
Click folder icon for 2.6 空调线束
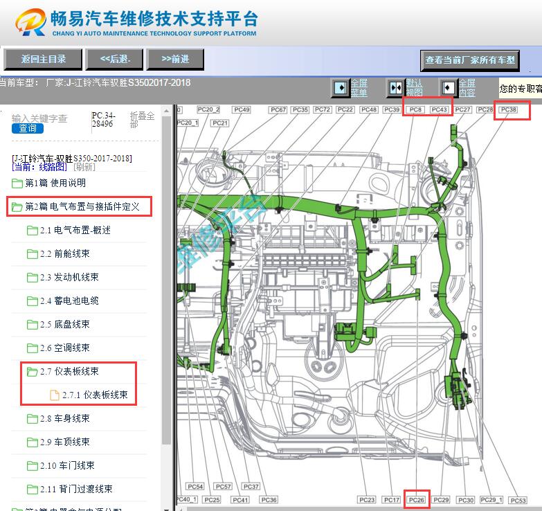pyautogui.click(x=32, y=348)
